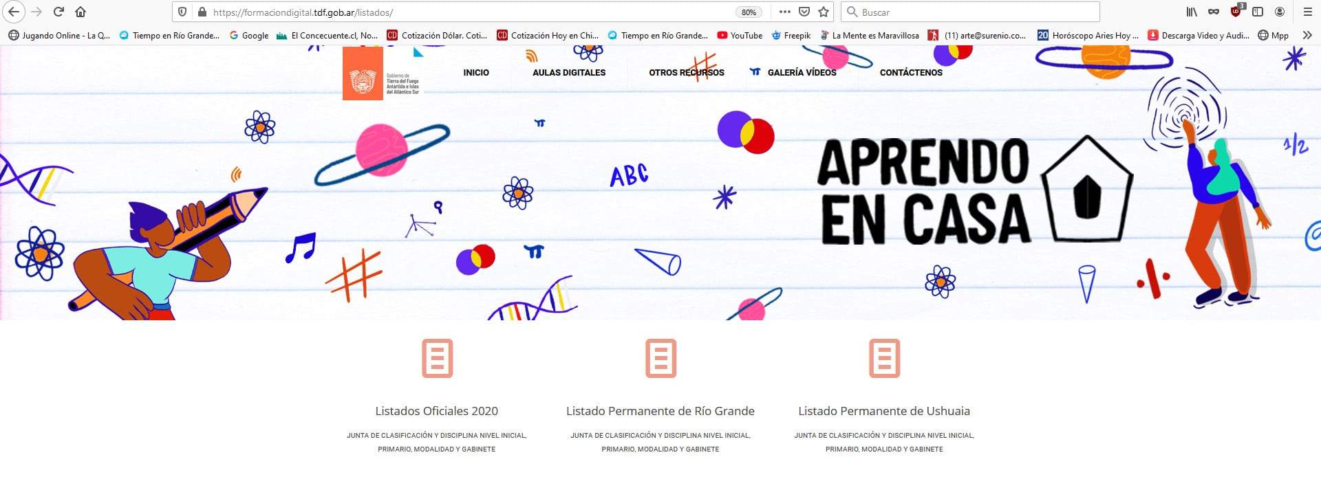Show more bookmarks chevron overflow
1321x501 pixels.
pos(1307,35)
